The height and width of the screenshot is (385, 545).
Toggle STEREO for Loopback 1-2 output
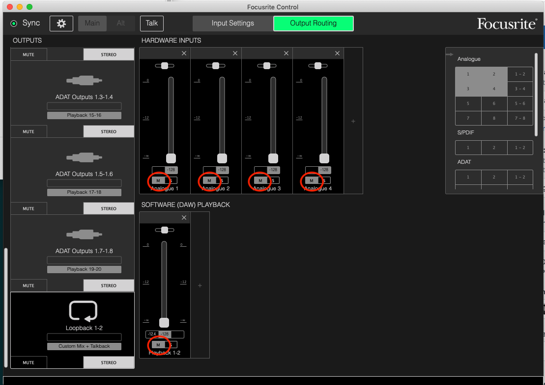point(109,362)
